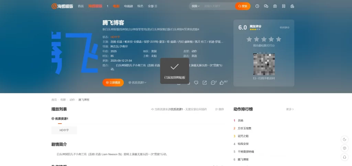Like the movie with thumbs-up icon
Image resolution: width=352 pixels, height=166 pixels.
(222, 83)
